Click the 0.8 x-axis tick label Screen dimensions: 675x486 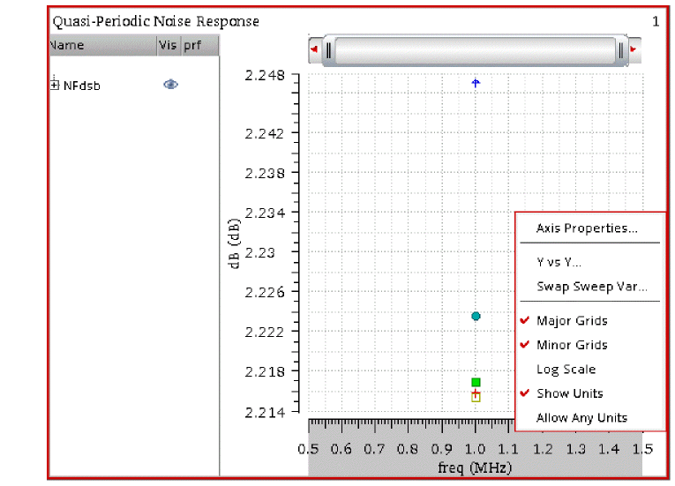[408, 450]
